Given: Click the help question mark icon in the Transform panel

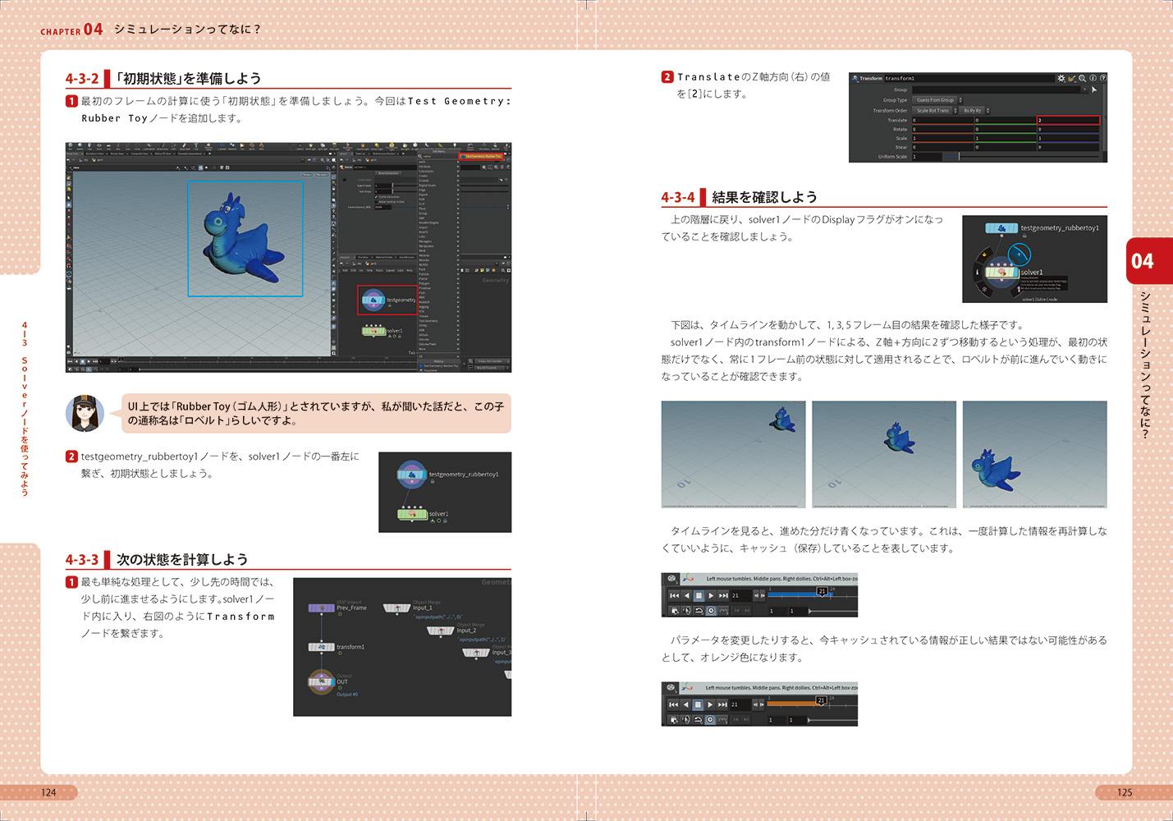Looking at the screenshot, I should click(x=1102, y=79).
